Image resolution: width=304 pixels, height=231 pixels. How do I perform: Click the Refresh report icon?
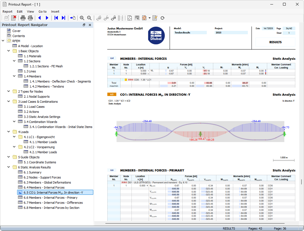coord(162,18)
